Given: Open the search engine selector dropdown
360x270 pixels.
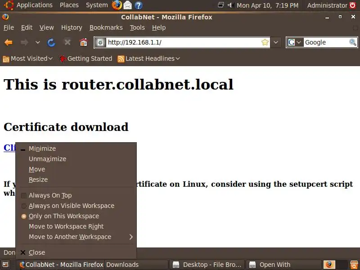Looking at the screenshot, I should pos(295,42).
